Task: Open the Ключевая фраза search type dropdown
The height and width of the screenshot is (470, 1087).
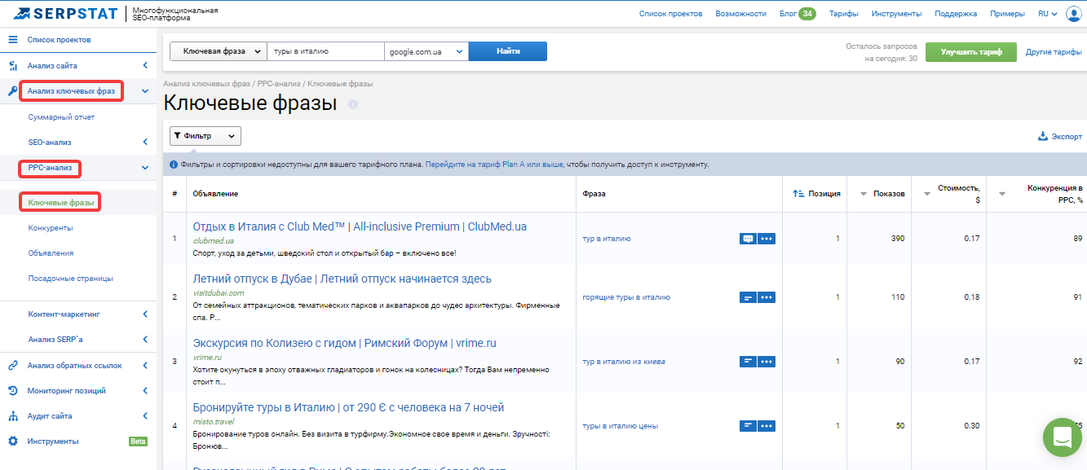Action: (218, 51)
